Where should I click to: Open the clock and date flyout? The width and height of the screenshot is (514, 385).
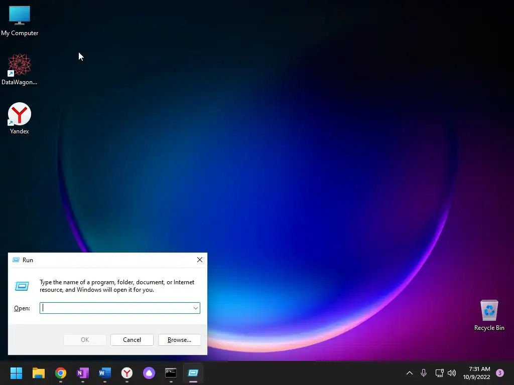coord(476,373)
